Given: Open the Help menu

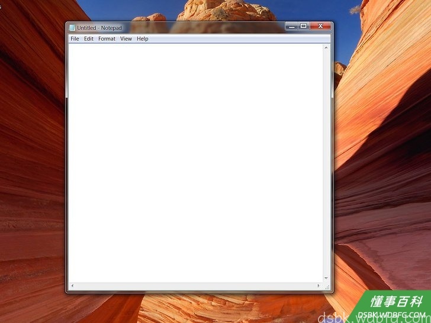Looking at the screenshot, I should 142,38.
